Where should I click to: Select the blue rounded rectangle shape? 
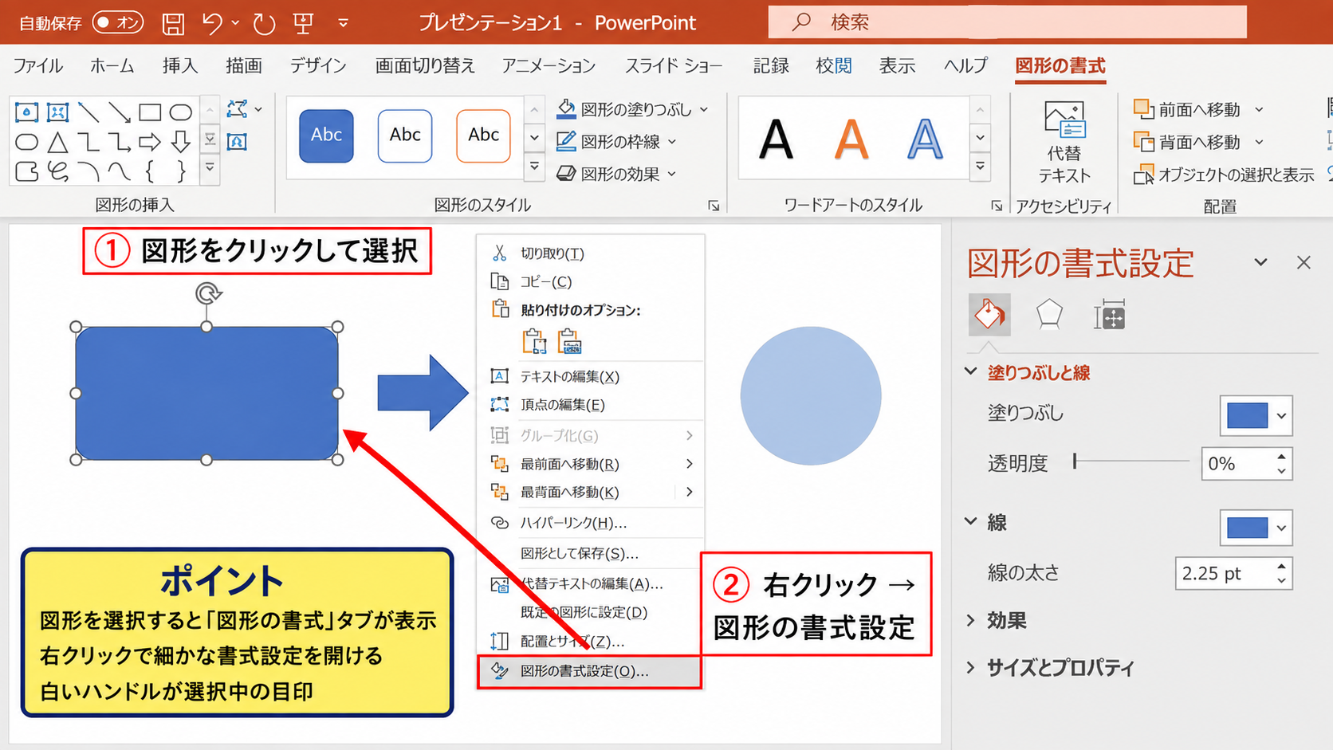(x=206, y=393)
